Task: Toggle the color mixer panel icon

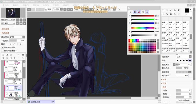Action: (x=143, y=12)
